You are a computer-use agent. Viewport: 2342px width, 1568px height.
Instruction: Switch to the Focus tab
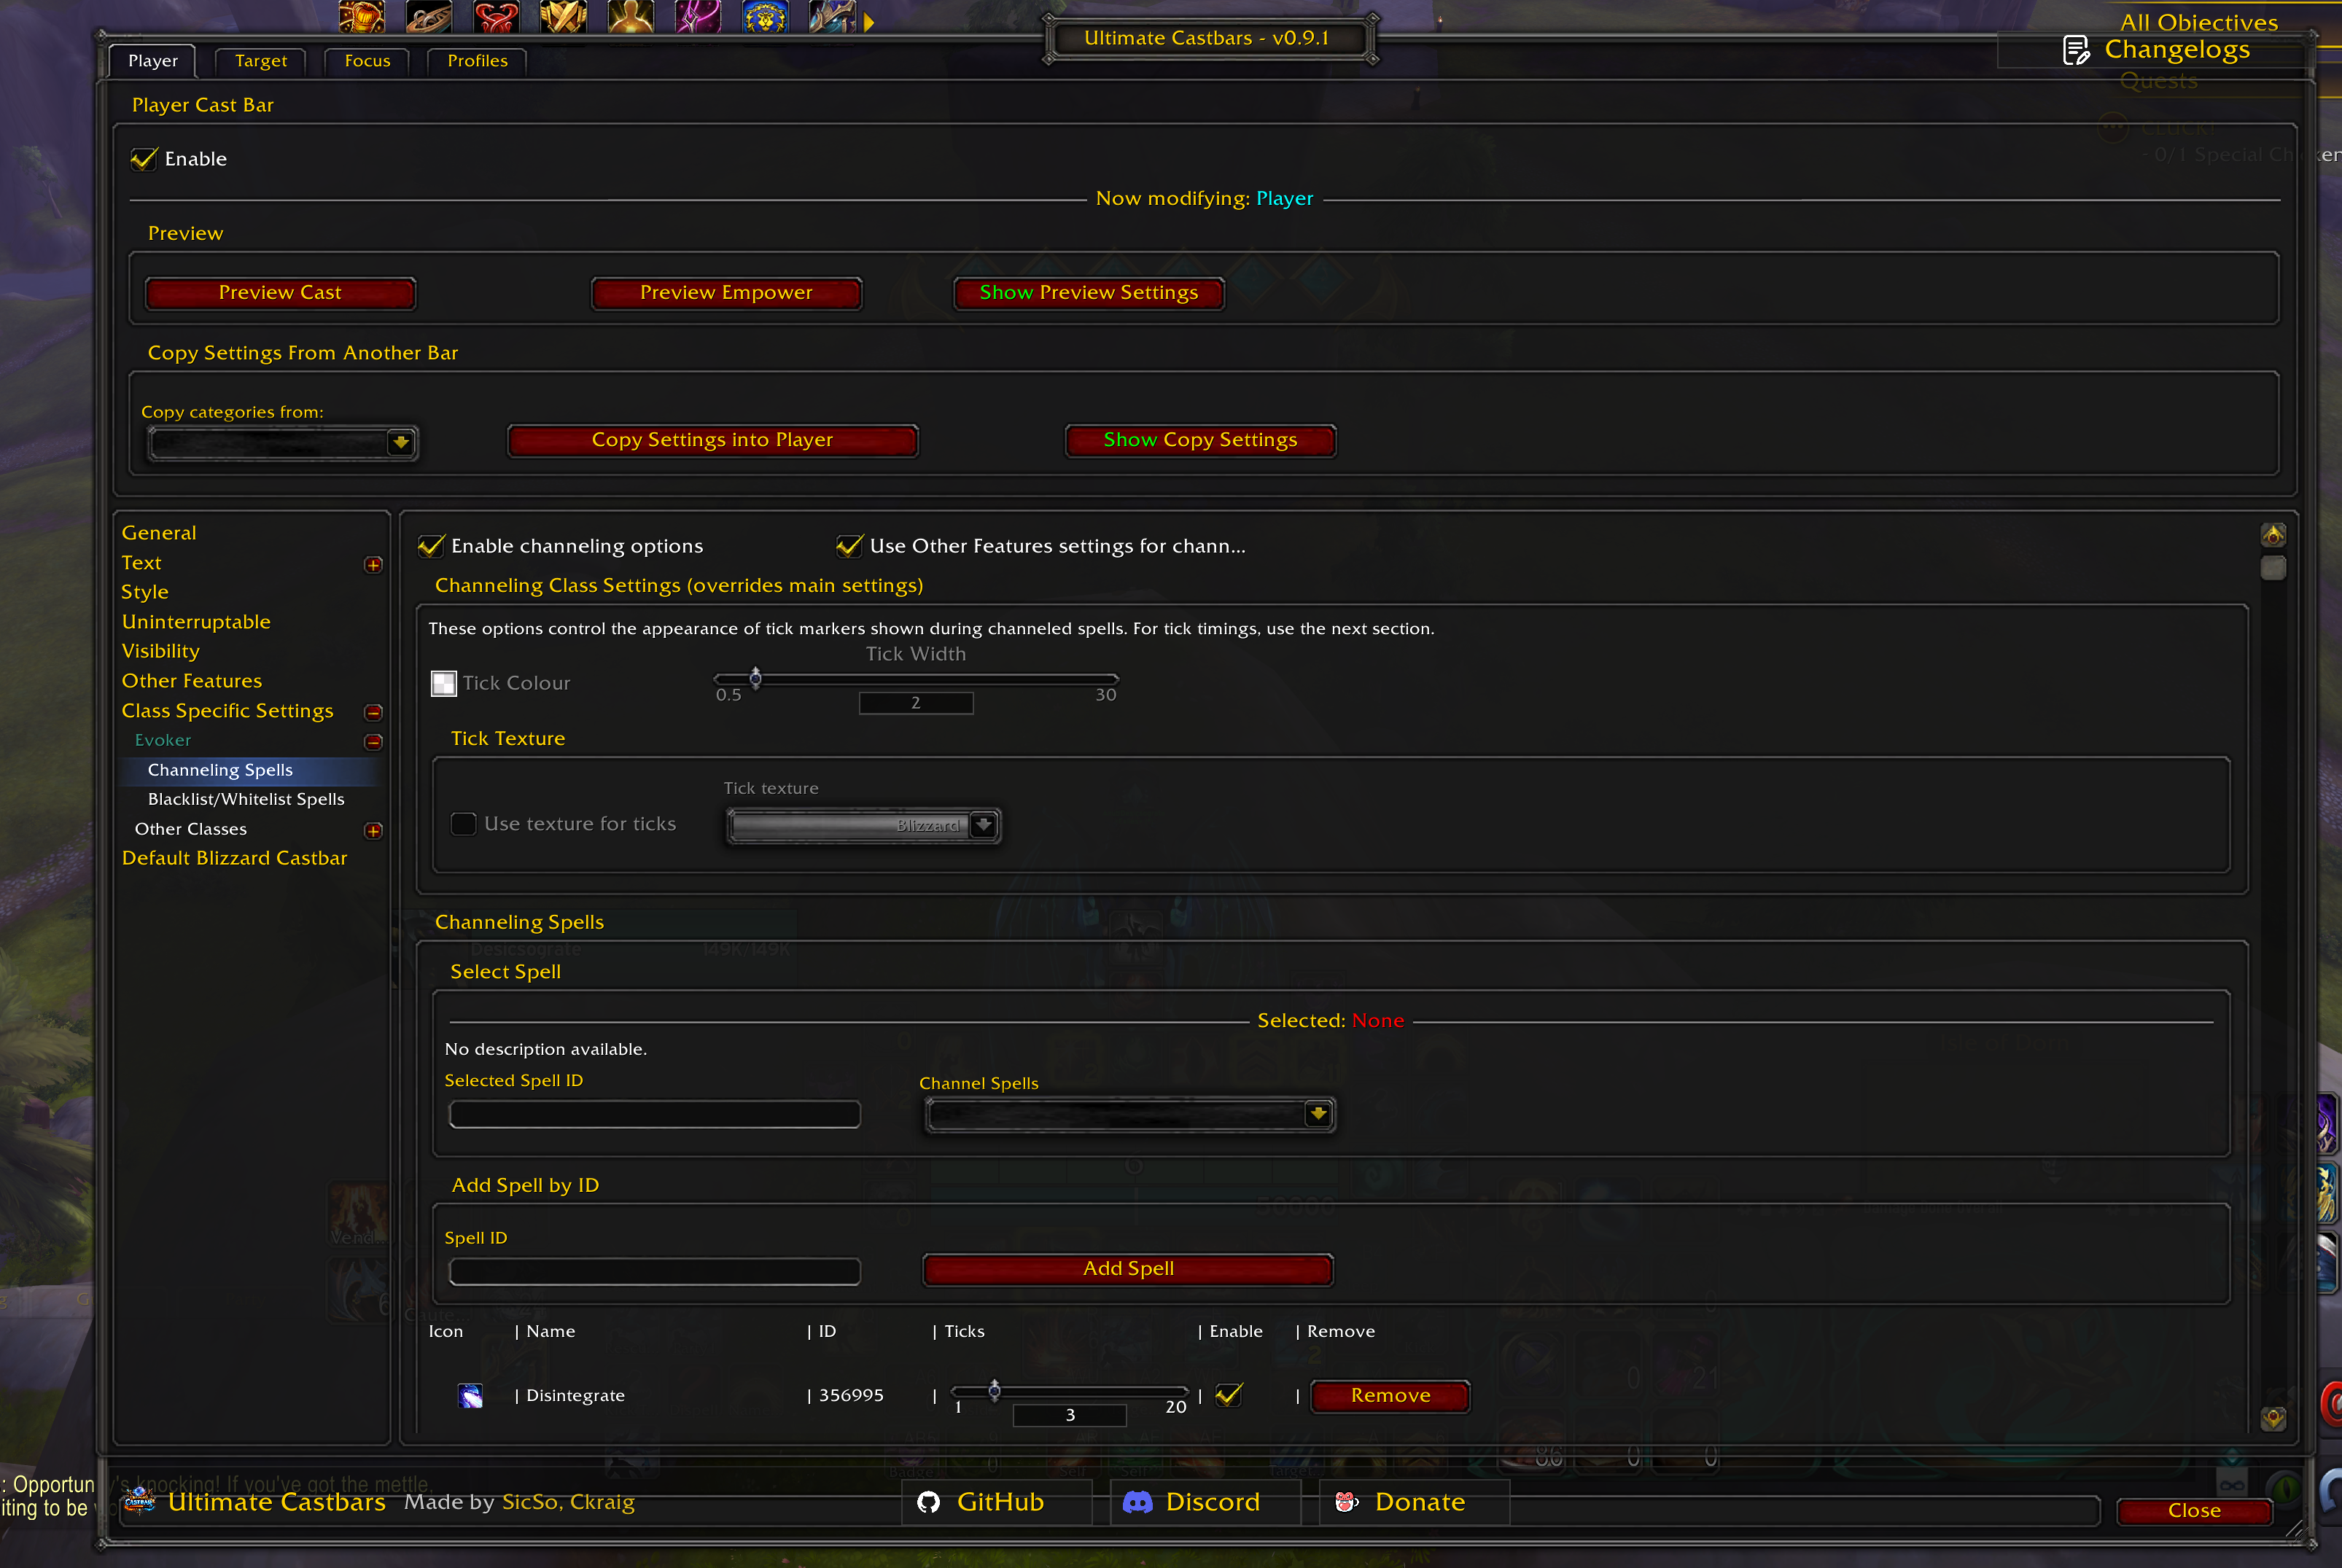point(368,61)
